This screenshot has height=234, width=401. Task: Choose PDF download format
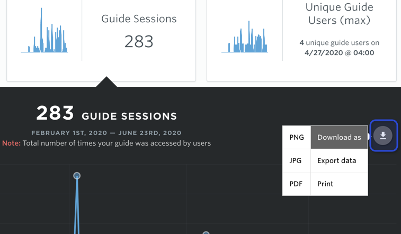point(297,184)
